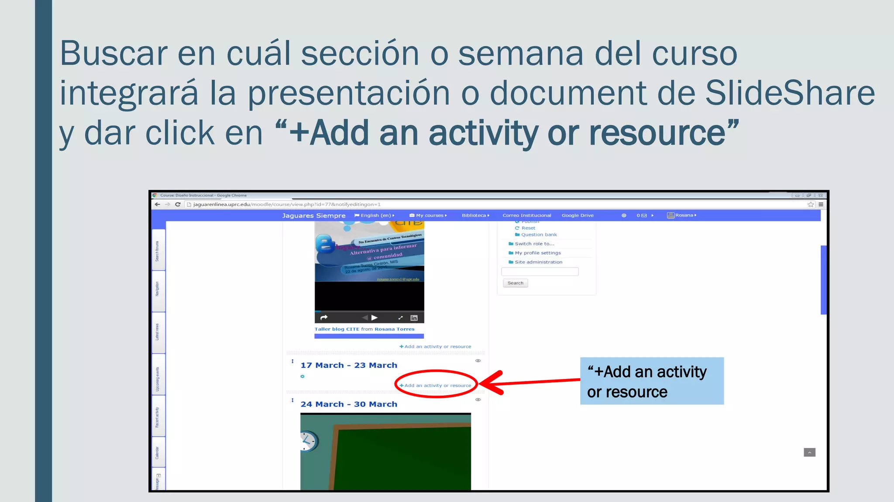
Task: Open the My courses dropdown
Action: [x=429, y=215]
